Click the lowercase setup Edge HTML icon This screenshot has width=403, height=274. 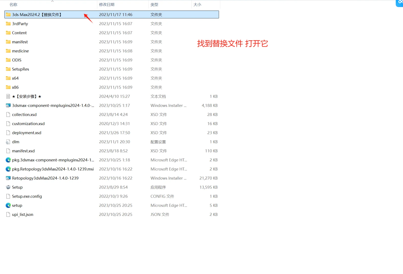8,205
